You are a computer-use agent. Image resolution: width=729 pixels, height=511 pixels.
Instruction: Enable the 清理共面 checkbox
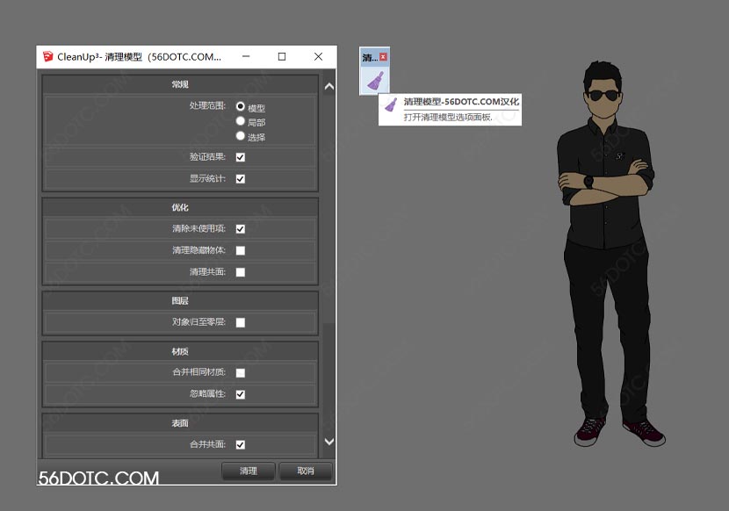tap(241, 272)
